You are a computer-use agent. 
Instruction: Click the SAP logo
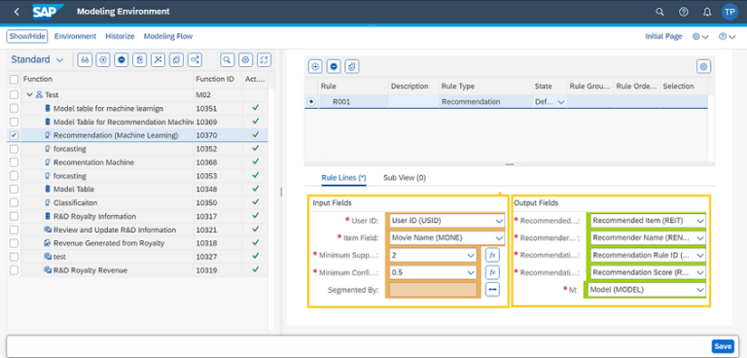(x=48, y=11)
